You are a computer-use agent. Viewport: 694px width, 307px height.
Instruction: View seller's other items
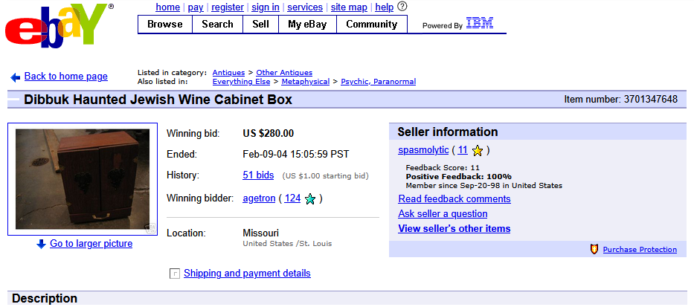(x=454, y=229)
